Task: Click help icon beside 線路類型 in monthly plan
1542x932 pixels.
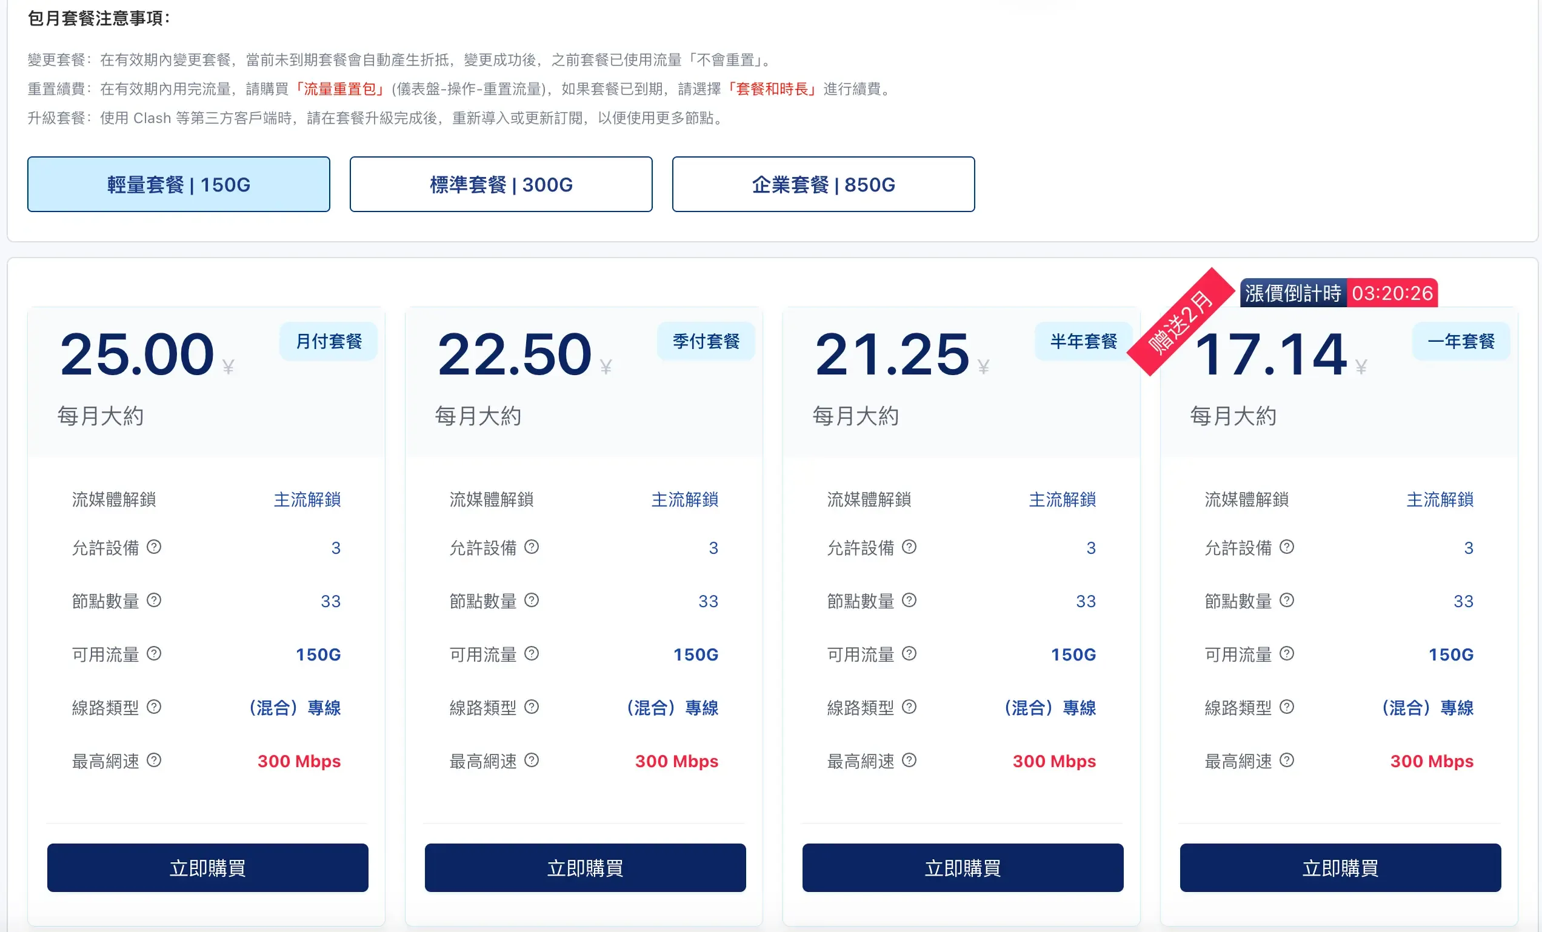Action: [x=154, y=707]
